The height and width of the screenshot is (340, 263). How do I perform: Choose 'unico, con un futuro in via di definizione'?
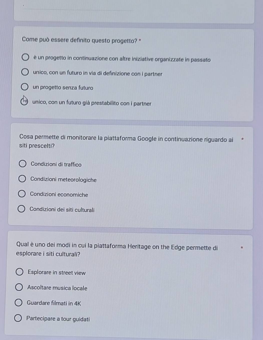tap(25, 73)
